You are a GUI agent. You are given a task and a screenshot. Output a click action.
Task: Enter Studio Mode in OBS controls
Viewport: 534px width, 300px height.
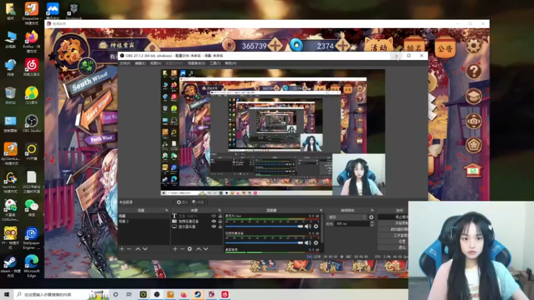pyautogui.click(x=393, y=235)
